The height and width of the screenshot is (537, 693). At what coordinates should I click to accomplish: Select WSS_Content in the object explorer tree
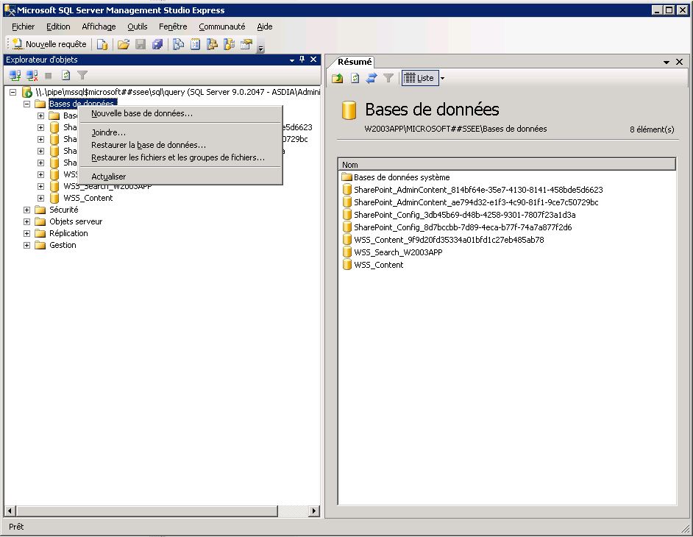(88, 198)
